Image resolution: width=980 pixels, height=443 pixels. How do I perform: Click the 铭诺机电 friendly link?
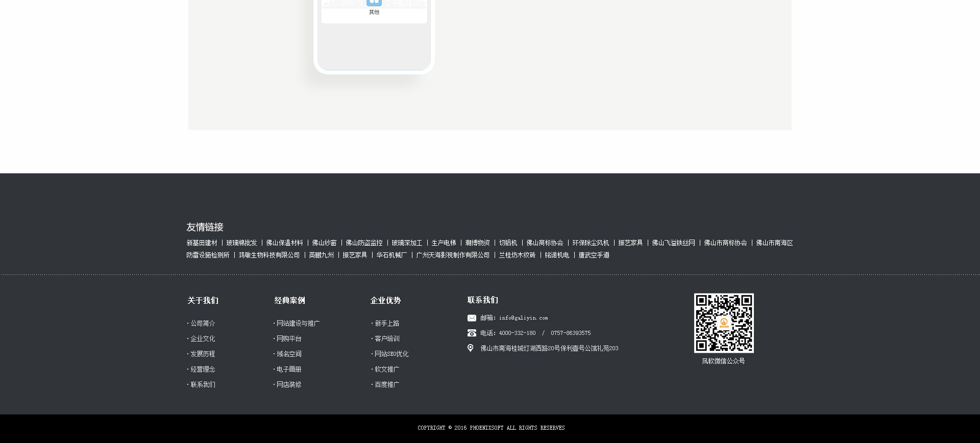pos(557,255)
